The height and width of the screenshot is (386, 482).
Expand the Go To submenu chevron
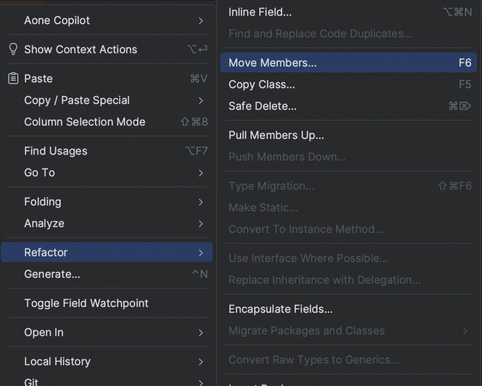(201, 173)
